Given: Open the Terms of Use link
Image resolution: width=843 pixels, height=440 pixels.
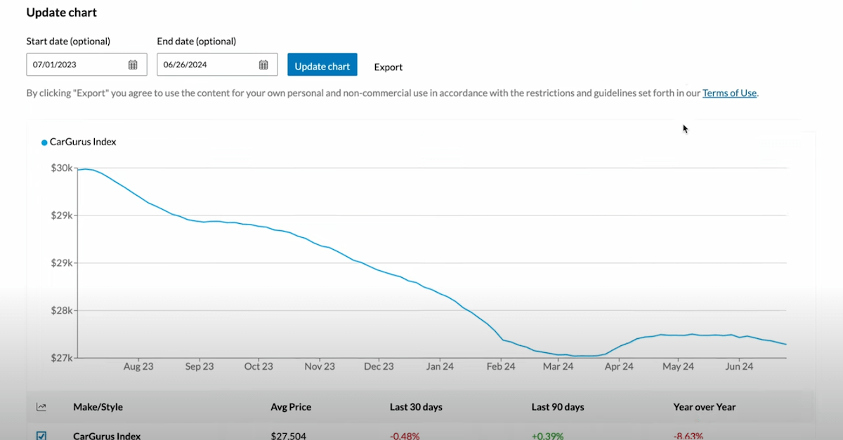Looking at the screenshot, I should point(729,93).
